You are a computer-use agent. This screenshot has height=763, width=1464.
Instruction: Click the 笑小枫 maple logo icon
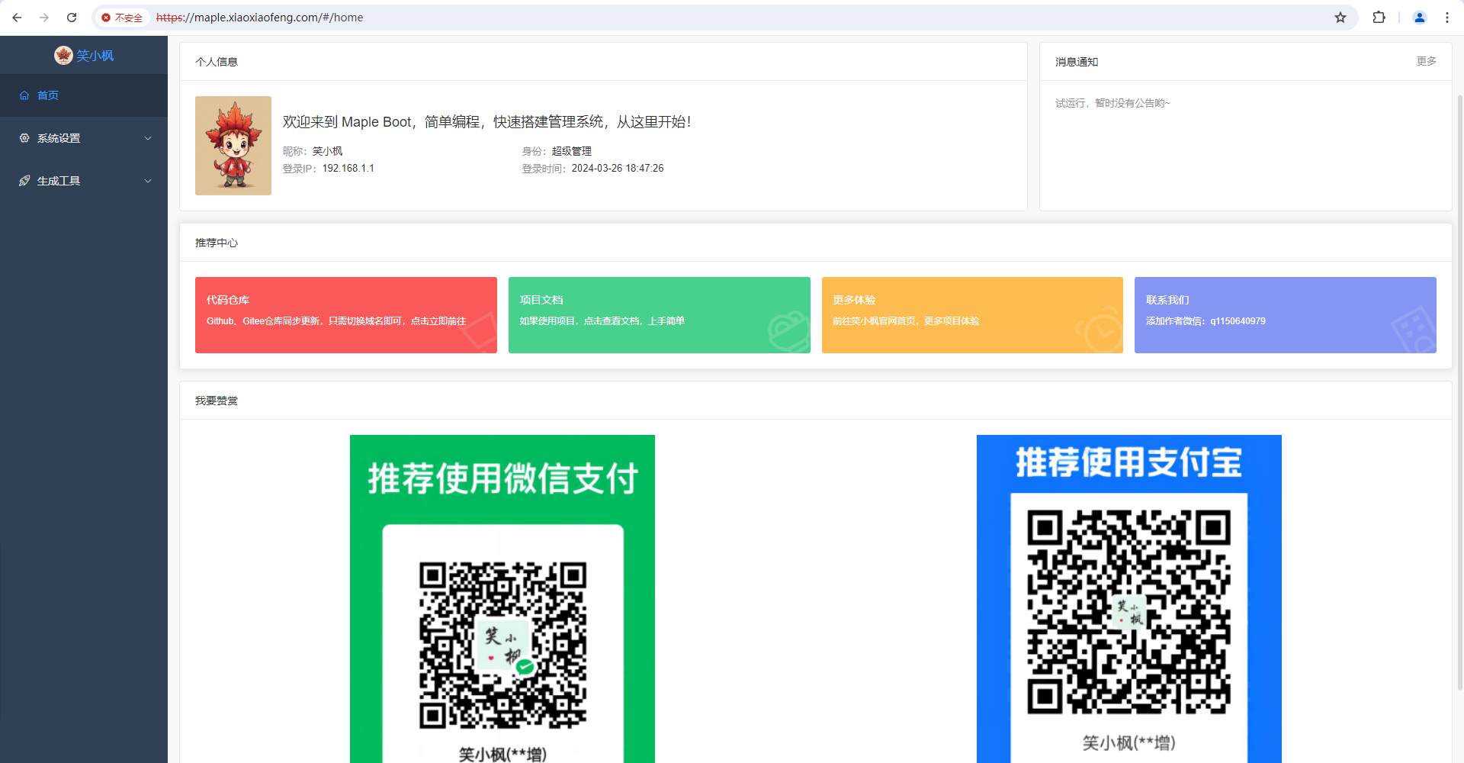tap(63, 55)
